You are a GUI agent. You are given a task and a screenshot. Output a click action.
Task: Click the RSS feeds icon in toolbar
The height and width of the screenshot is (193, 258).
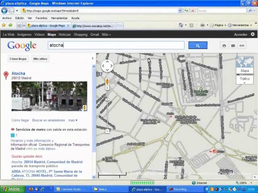point(191,25)
